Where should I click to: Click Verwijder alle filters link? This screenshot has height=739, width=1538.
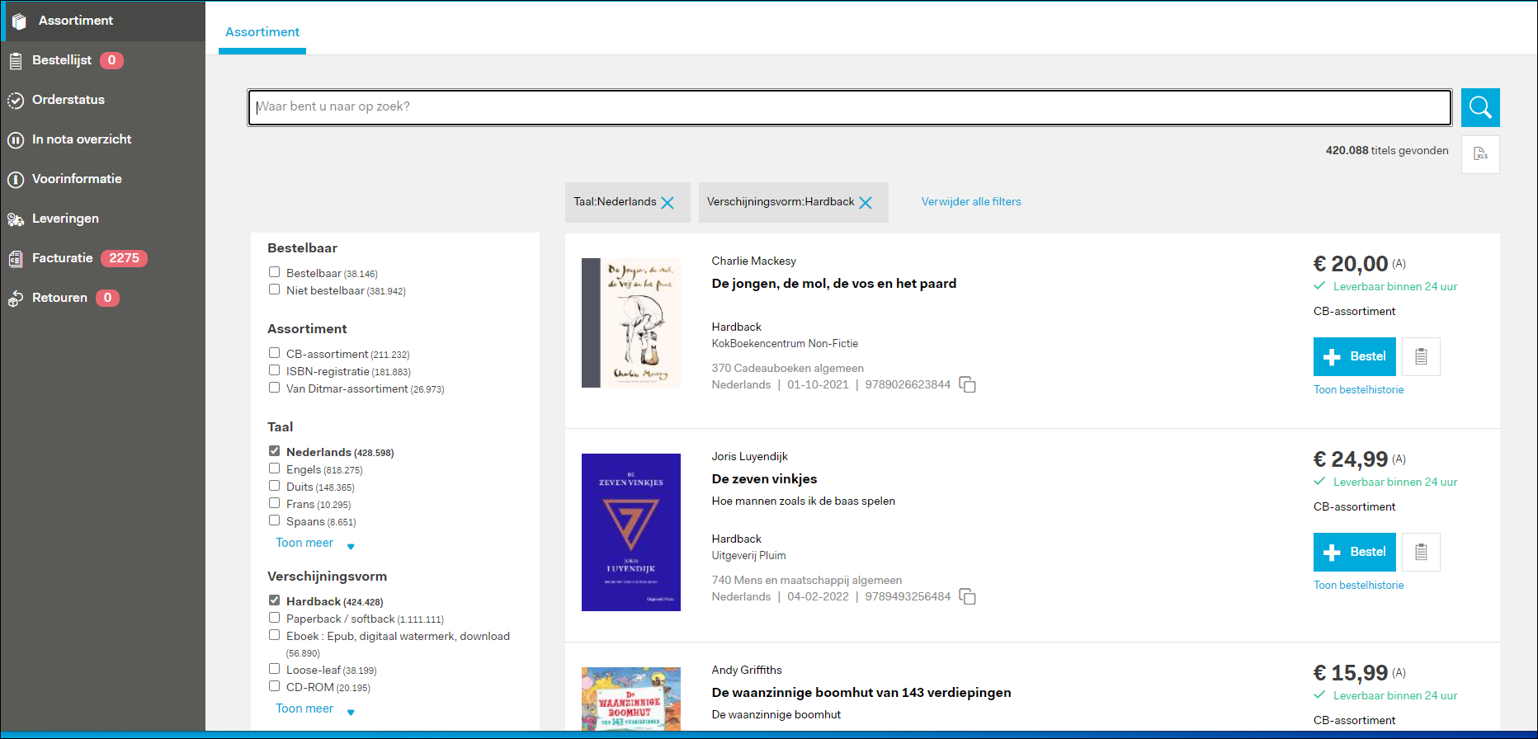(971, 202)
